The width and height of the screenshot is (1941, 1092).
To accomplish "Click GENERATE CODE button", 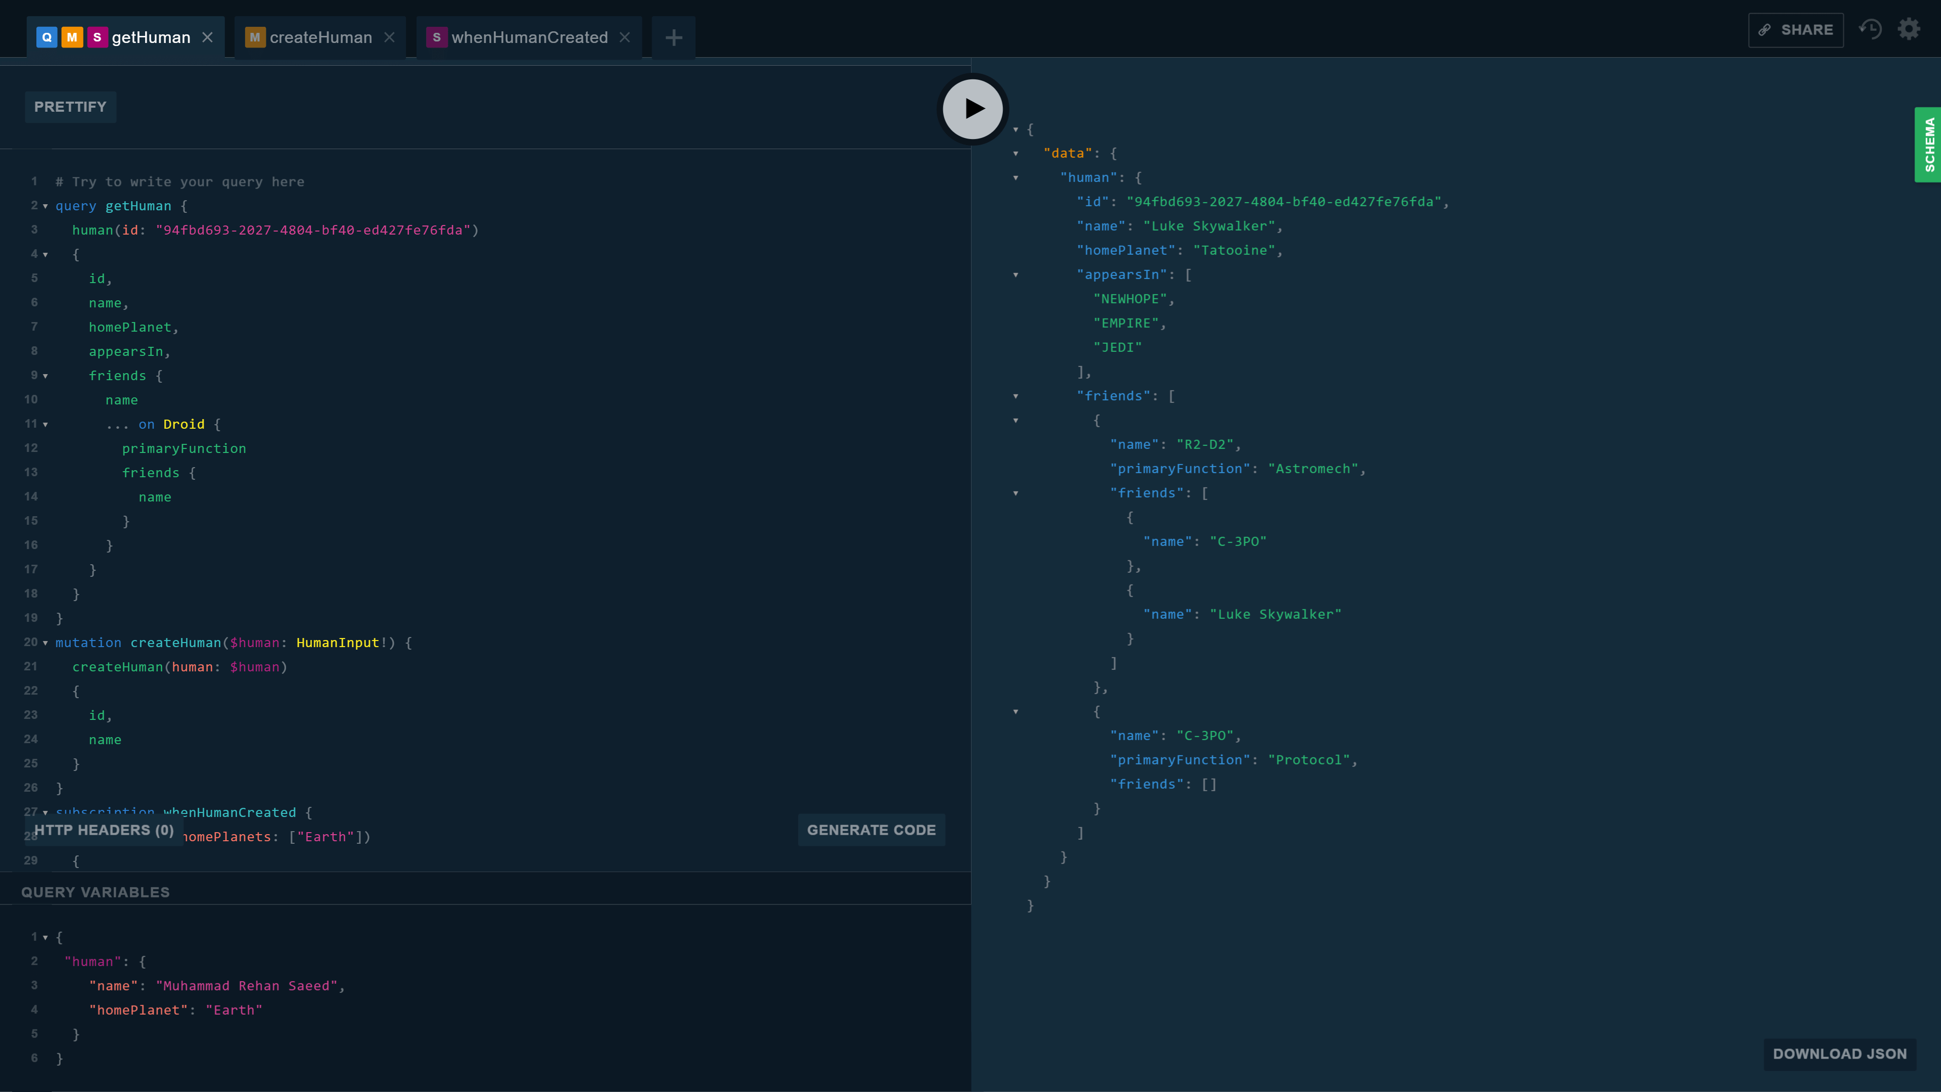I will click(x=872, y=829).
